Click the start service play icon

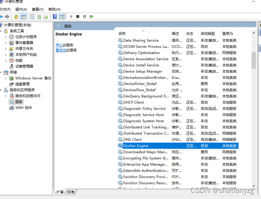(71, 16)
